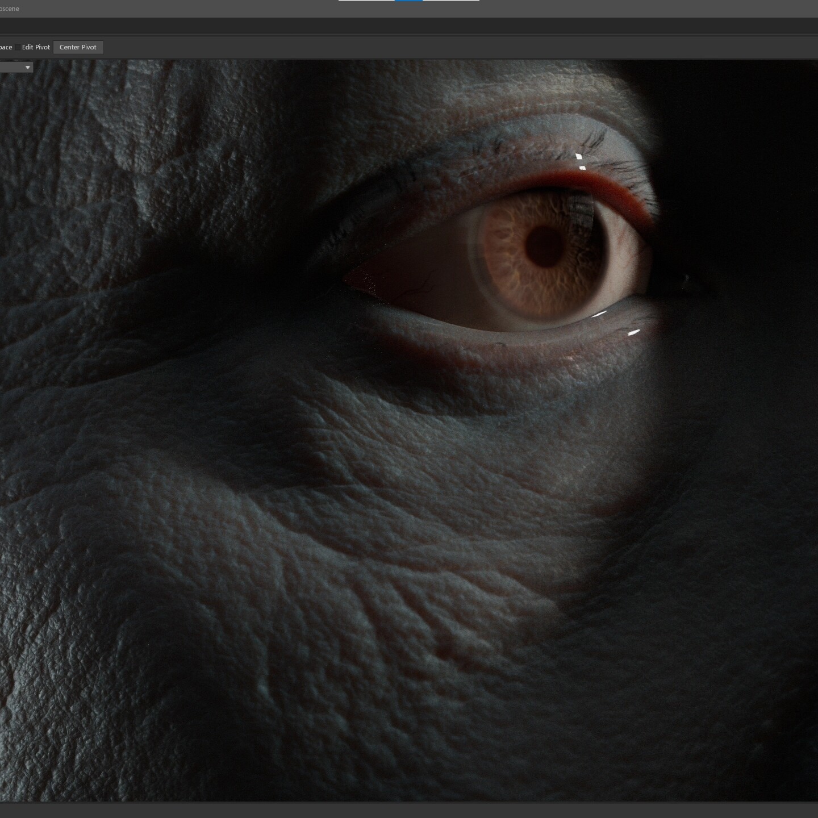818x818 pixels.
Task: Toggle the pivot space option left of Edit Pivot
Action: click(6, 47)
